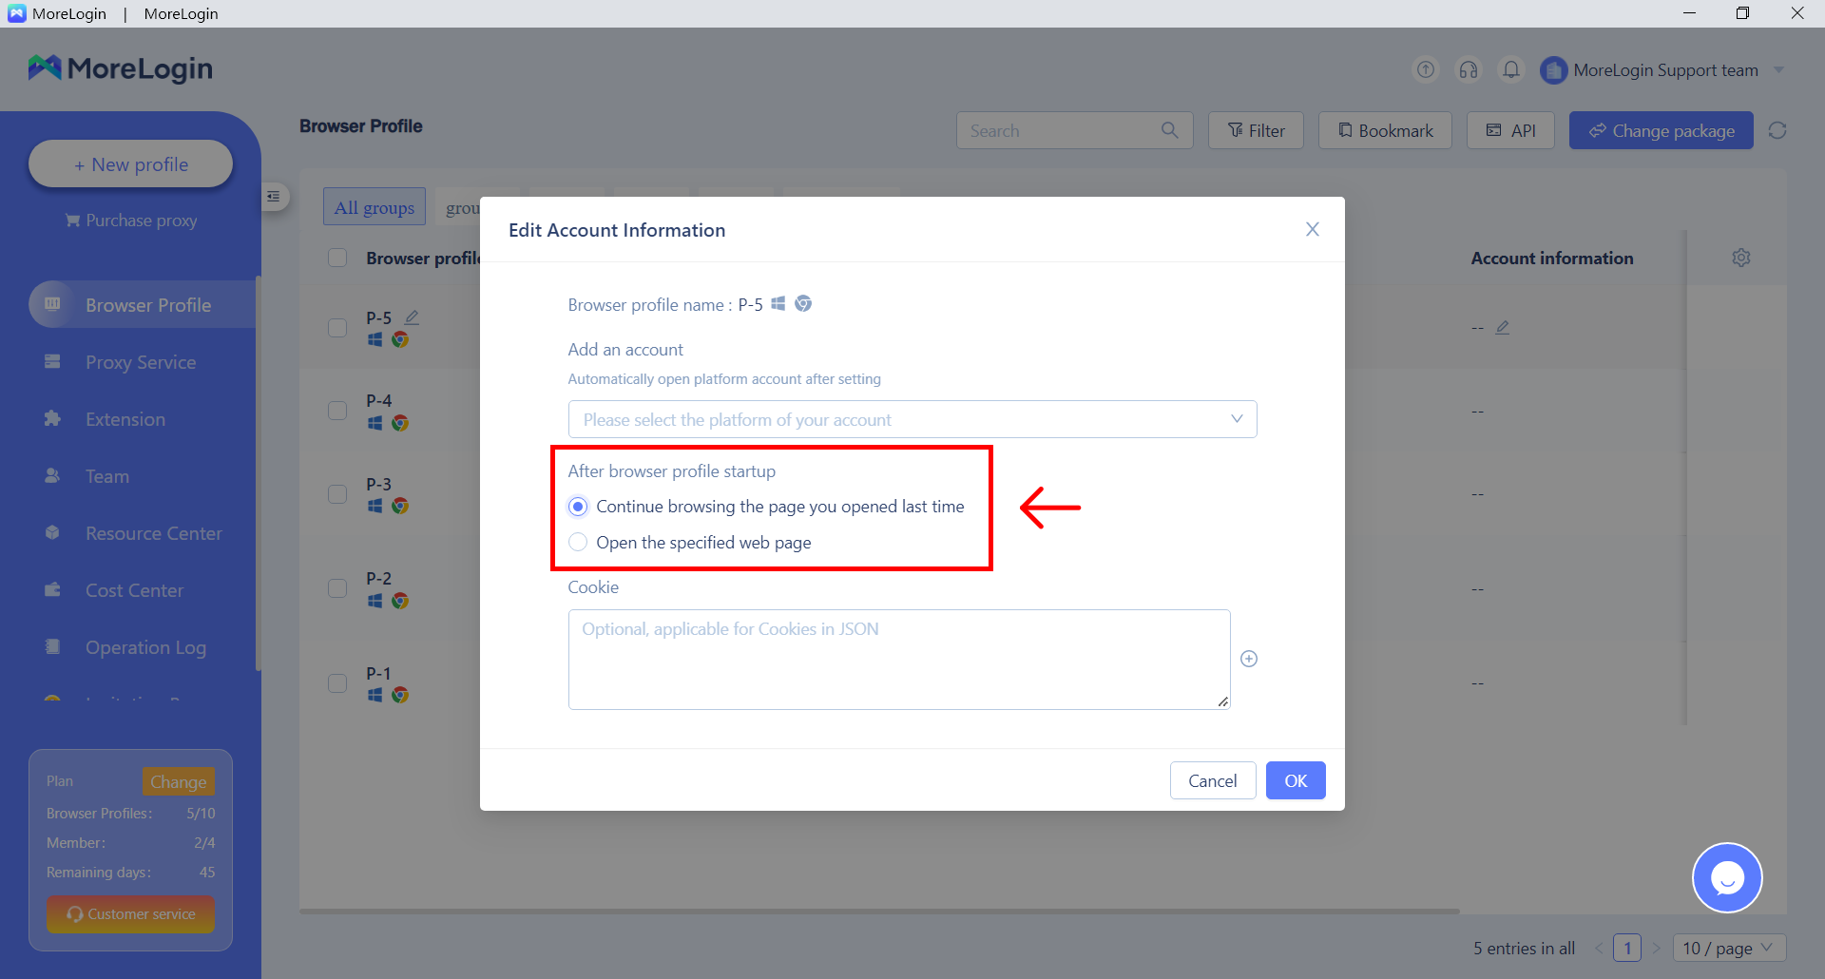1825x979 pixels.
Task: Click Change package button
Action: 1662,130
